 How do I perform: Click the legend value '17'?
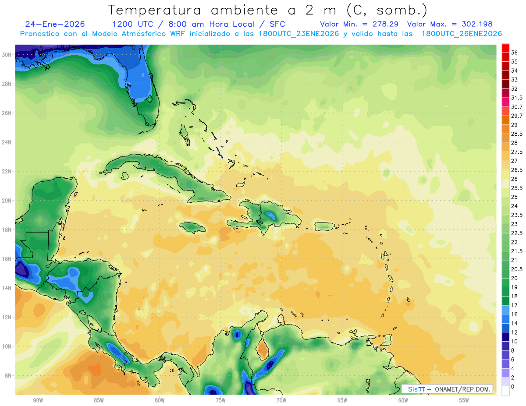515,305
